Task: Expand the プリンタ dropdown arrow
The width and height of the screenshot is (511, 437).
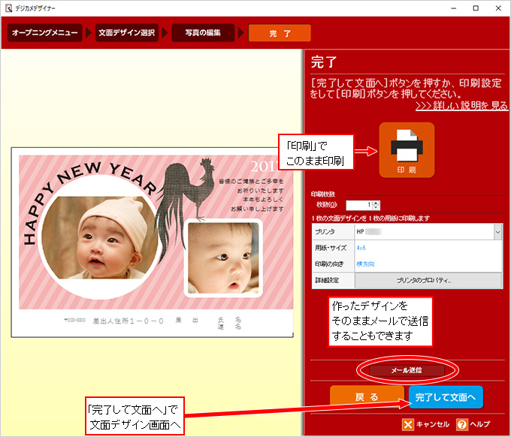Action: pyautogui.click(x=497, y=232)
